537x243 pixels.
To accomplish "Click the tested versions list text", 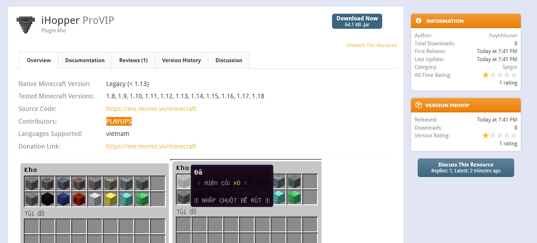I will 185,96.
